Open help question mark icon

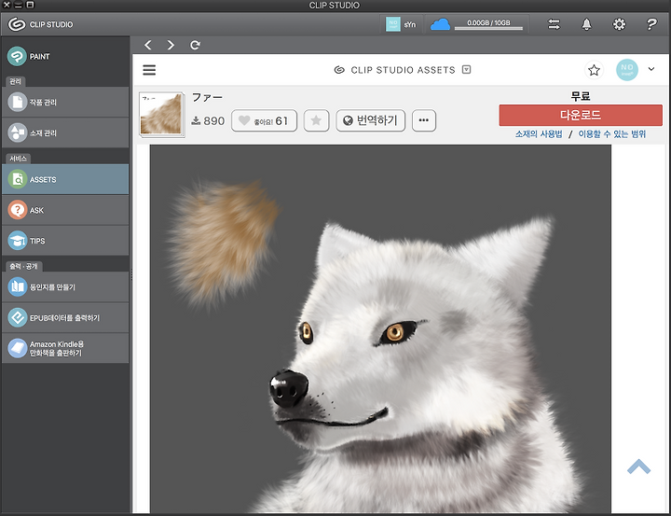click(650, 24)
